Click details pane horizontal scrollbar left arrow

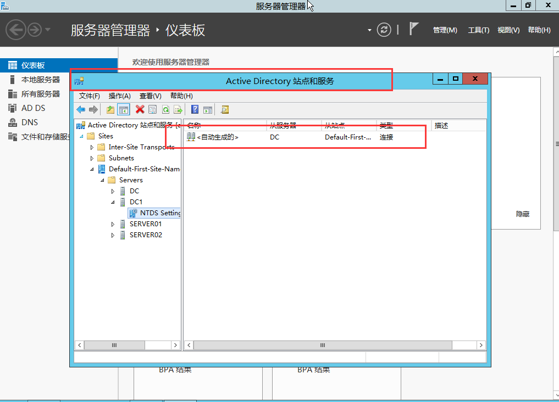point(189,345)
